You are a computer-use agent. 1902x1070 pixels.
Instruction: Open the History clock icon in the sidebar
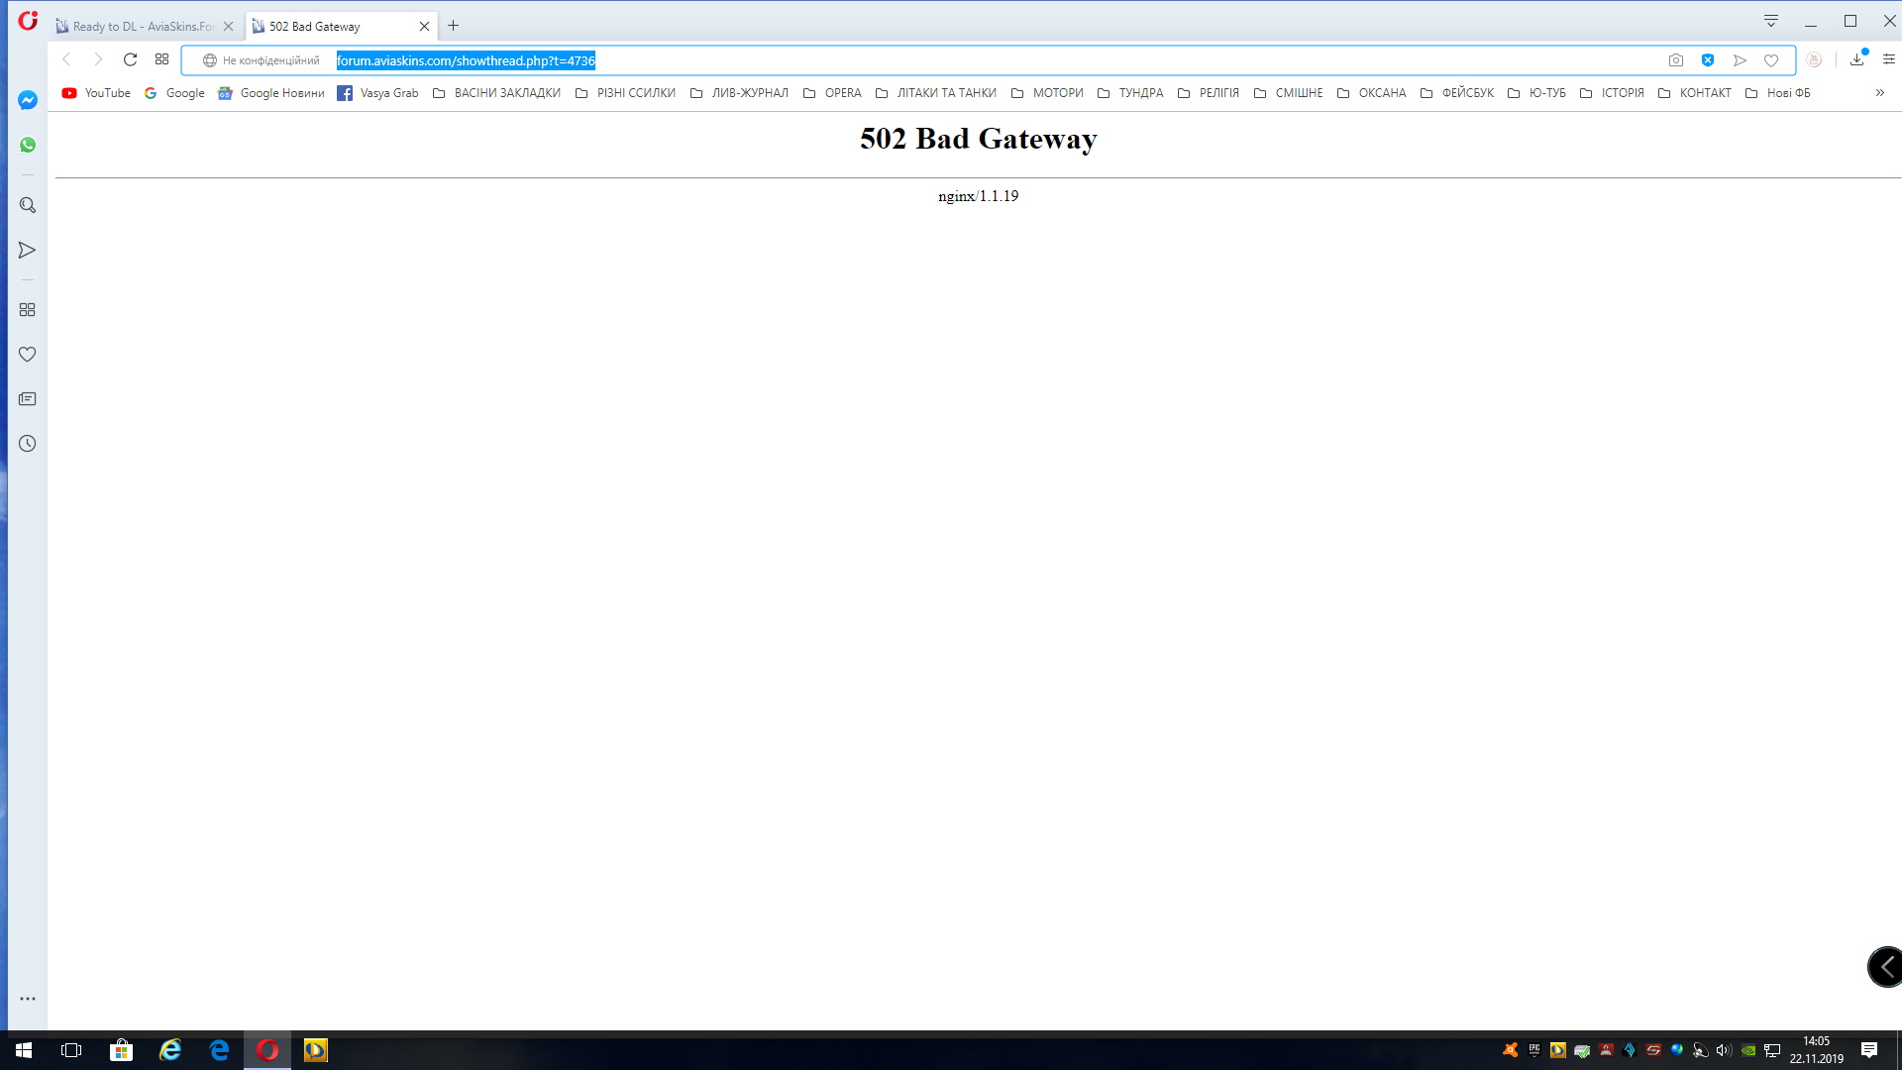click(28, 444)
